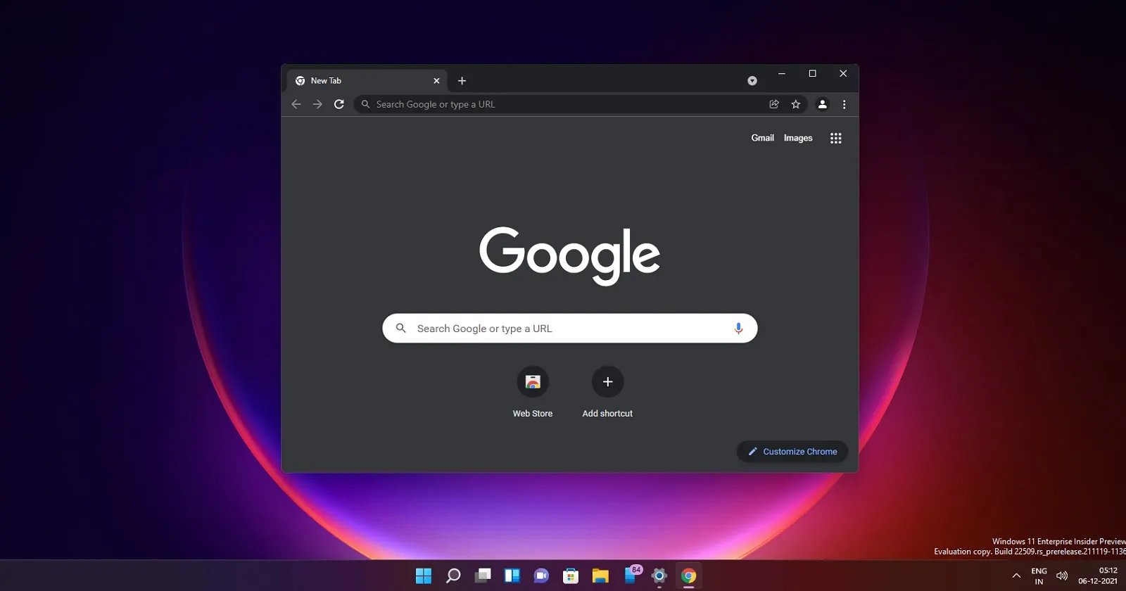
Task: Click the Google search box on page
Action: click(563, 329)
